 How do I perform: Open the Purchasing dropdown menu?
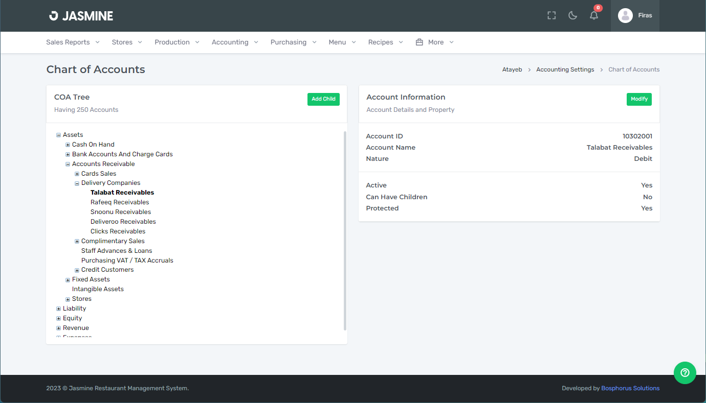tap(293, 42)
